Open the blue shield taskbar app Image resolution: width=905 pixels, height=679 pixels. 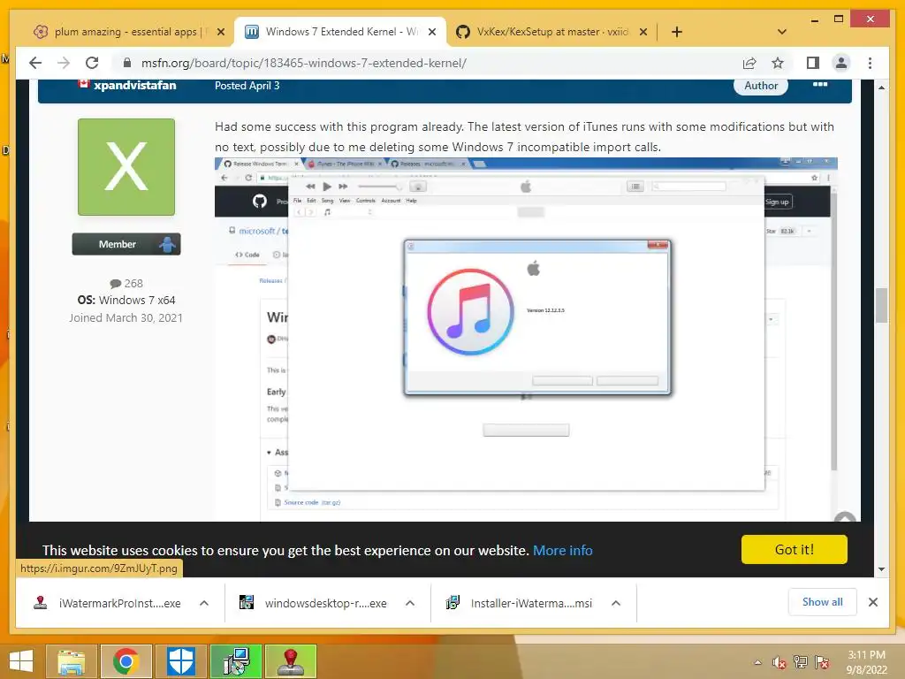[x=181, y=661]
